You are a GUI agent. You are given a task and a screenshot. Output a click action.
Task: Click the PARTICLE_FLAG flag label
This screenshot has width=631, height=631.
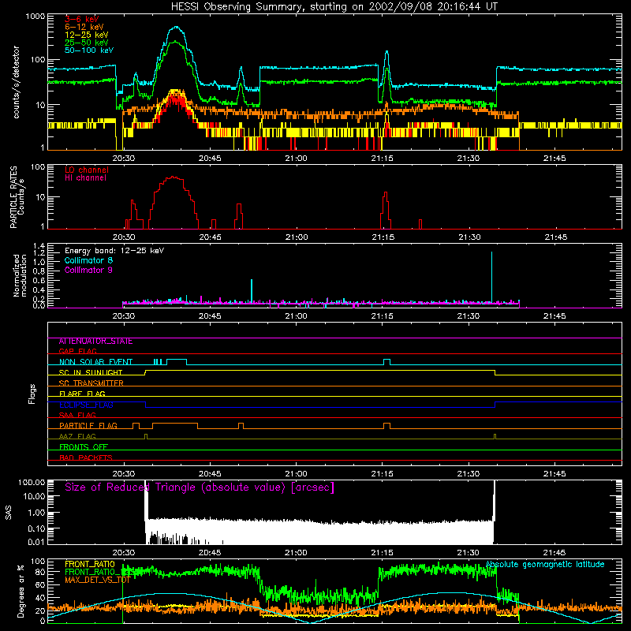88,426
